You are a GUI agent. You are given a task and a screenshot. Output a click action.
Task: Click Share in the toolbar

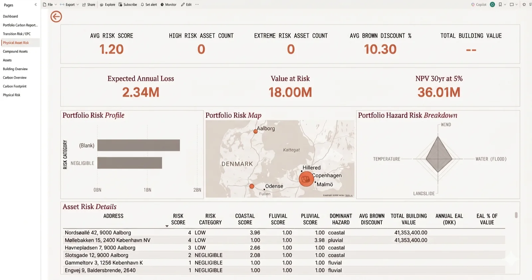coord(89,5)
